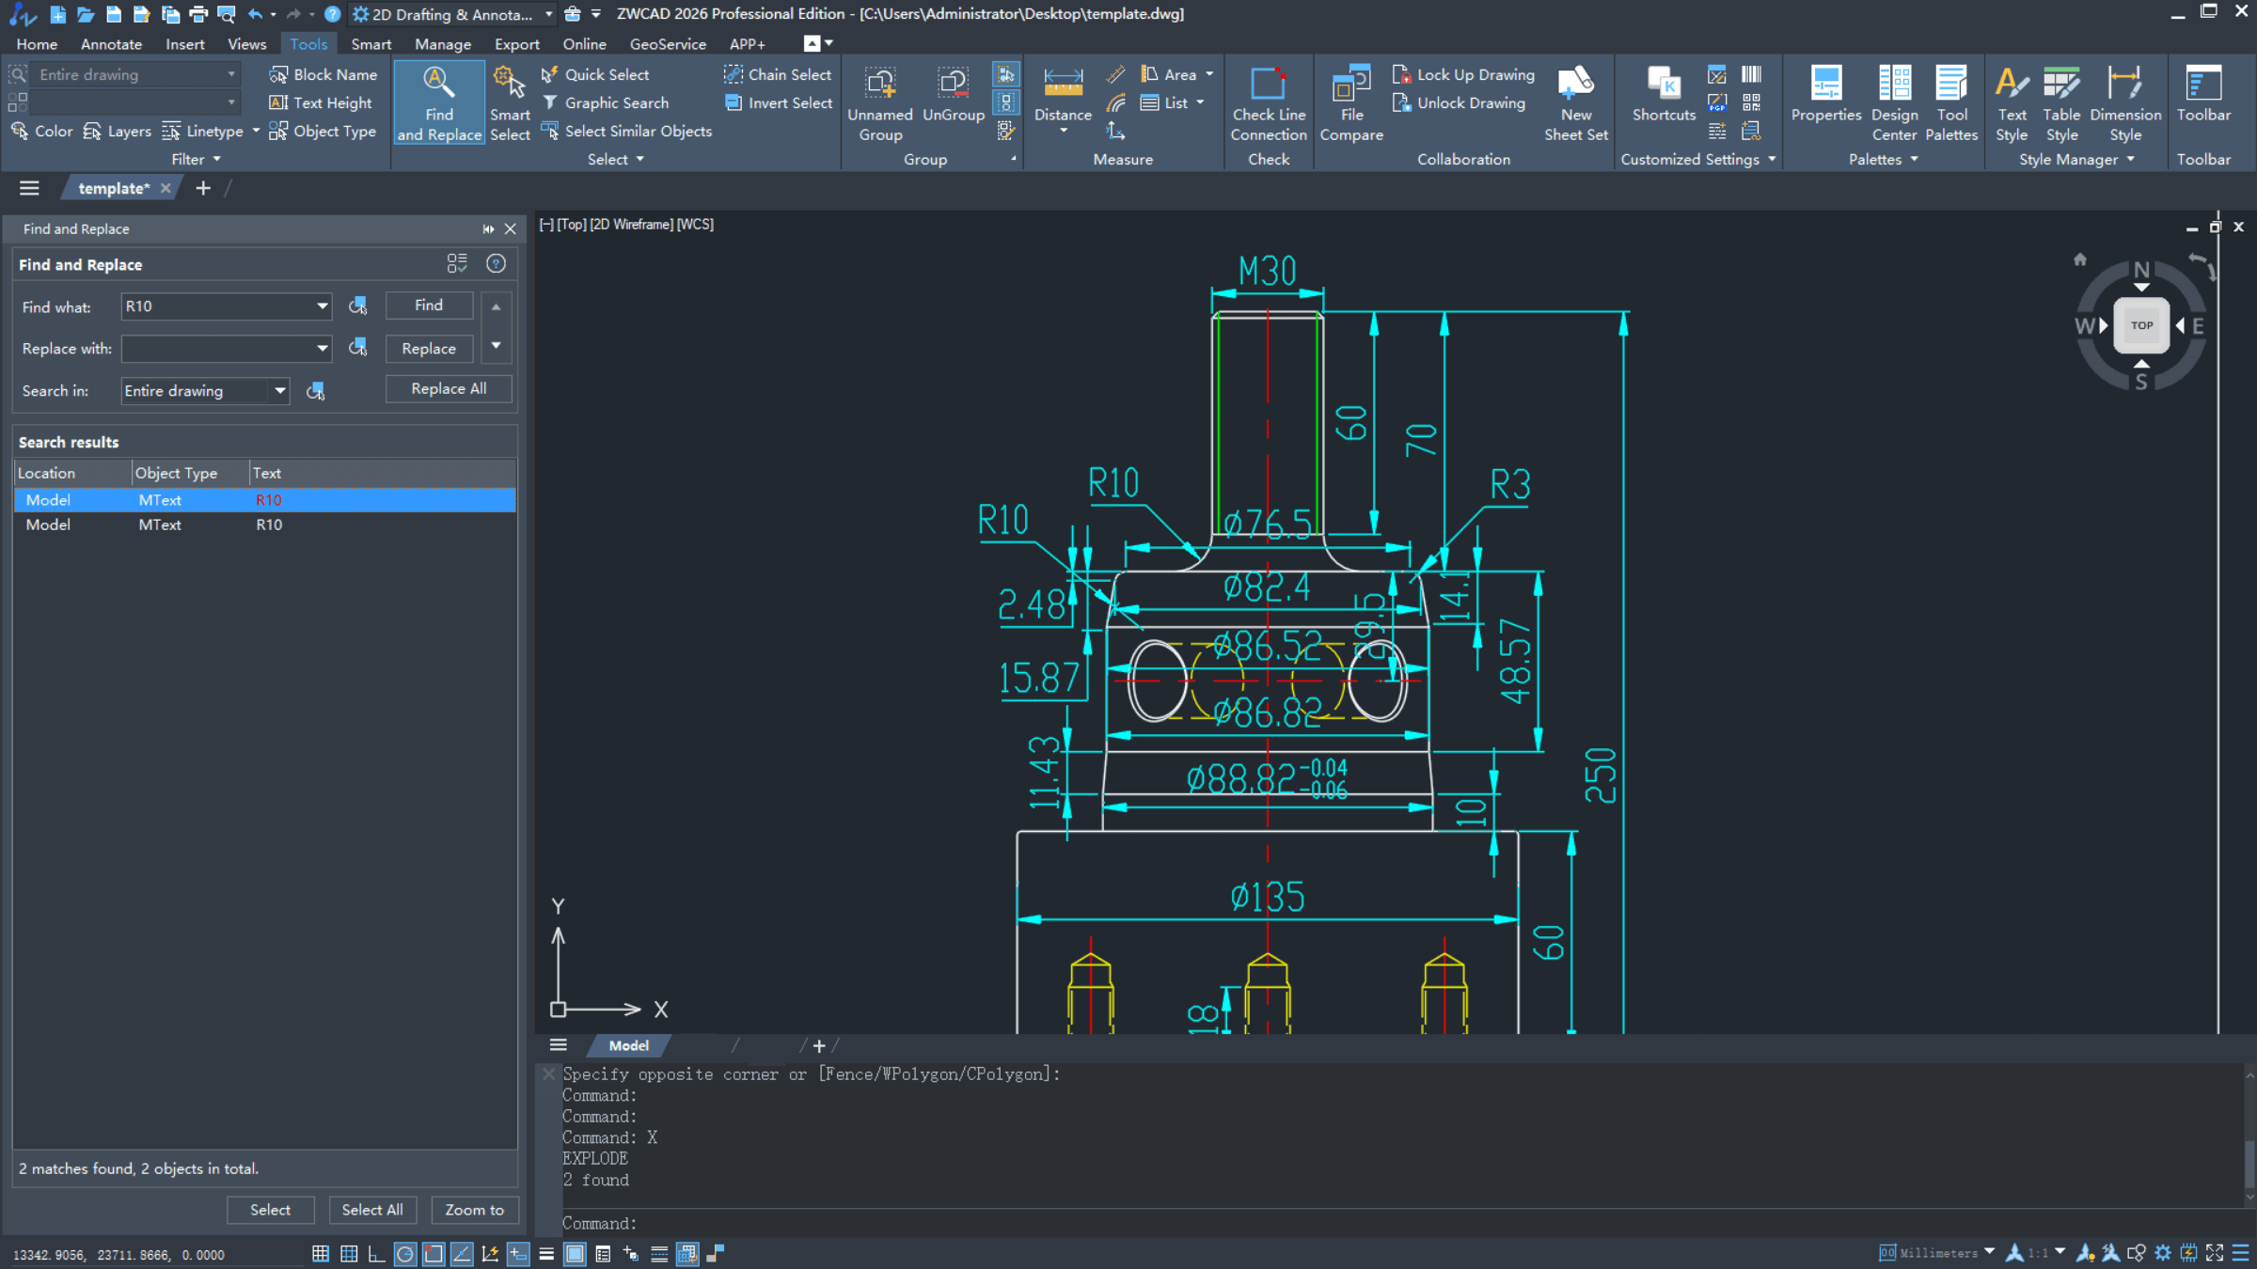The image size is (2257, 1269).
Task: Click the Distance measure tool
Action: tap(1063, 94)
